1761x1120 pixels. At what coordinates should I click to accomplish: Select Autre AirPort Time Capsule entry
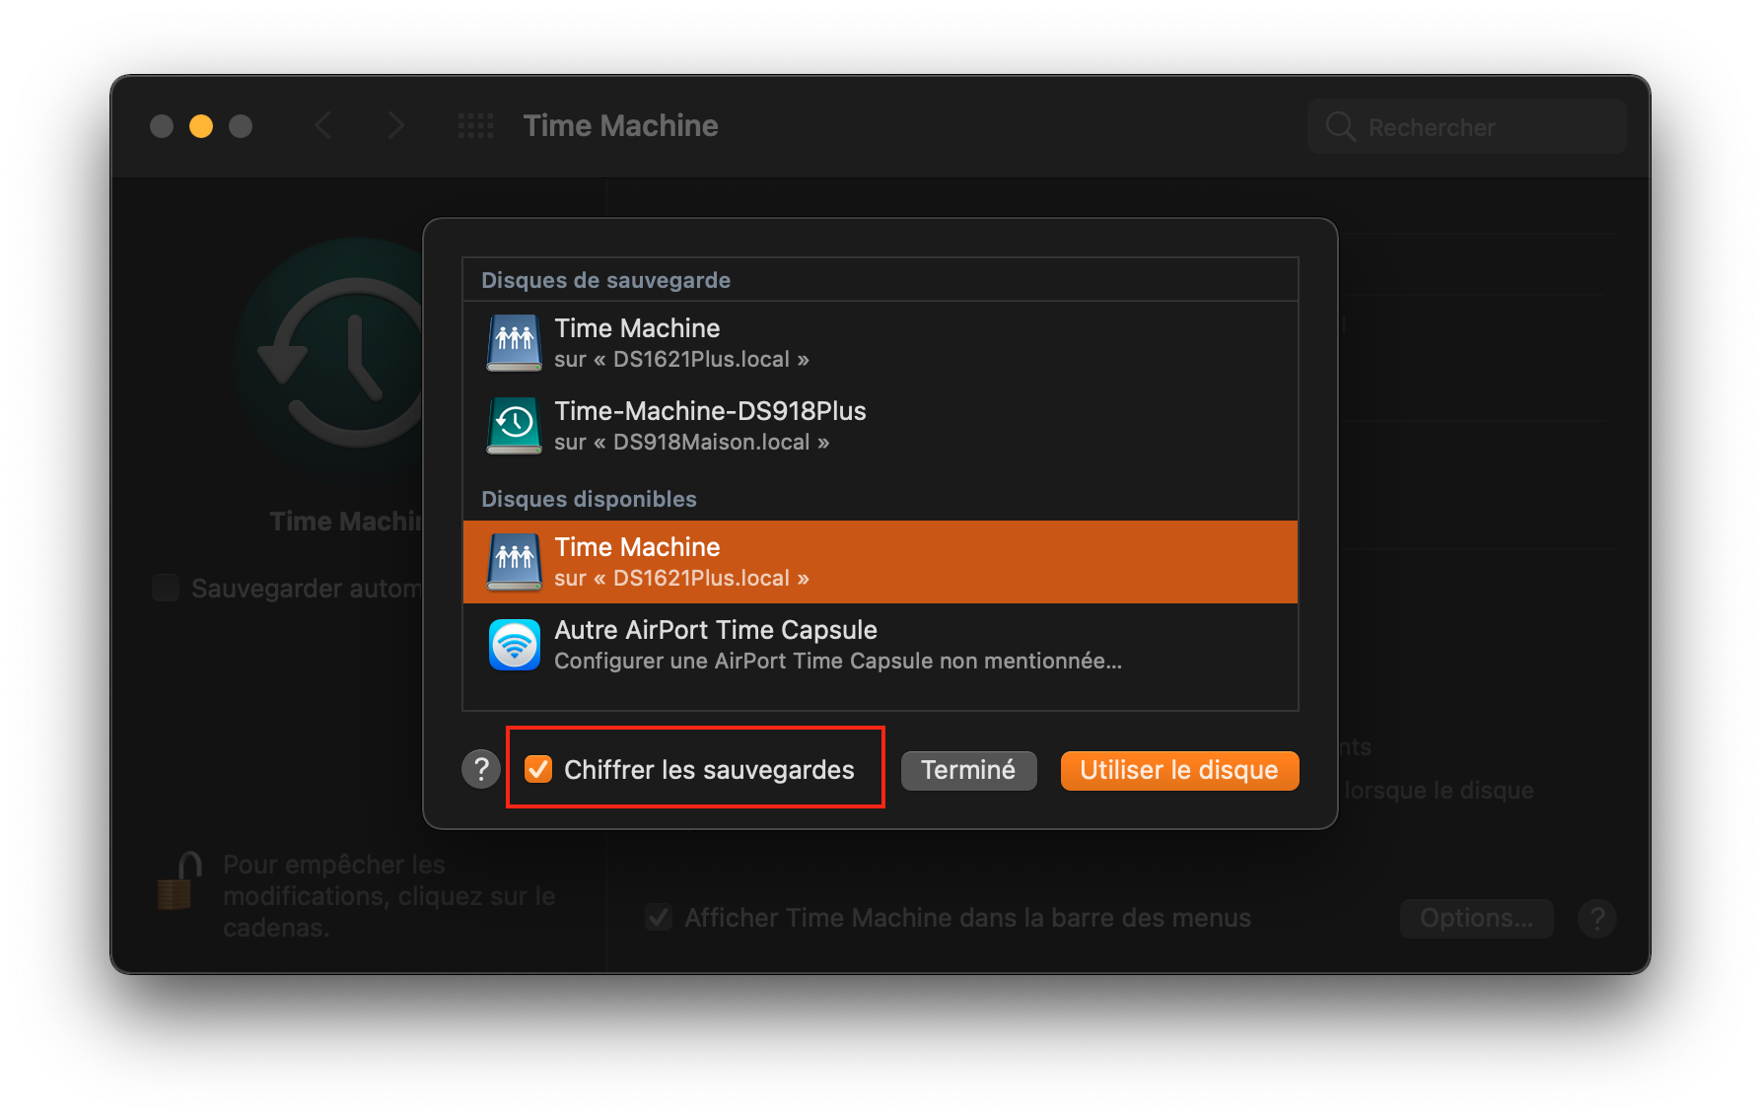880,645
